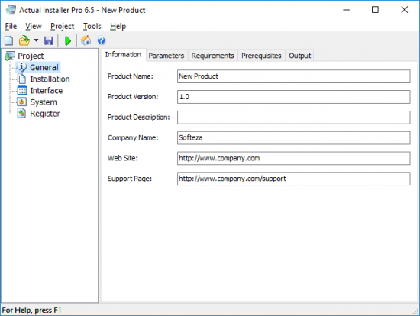Click into the Company Name field

pyautogui.click(x=293, y=138)
